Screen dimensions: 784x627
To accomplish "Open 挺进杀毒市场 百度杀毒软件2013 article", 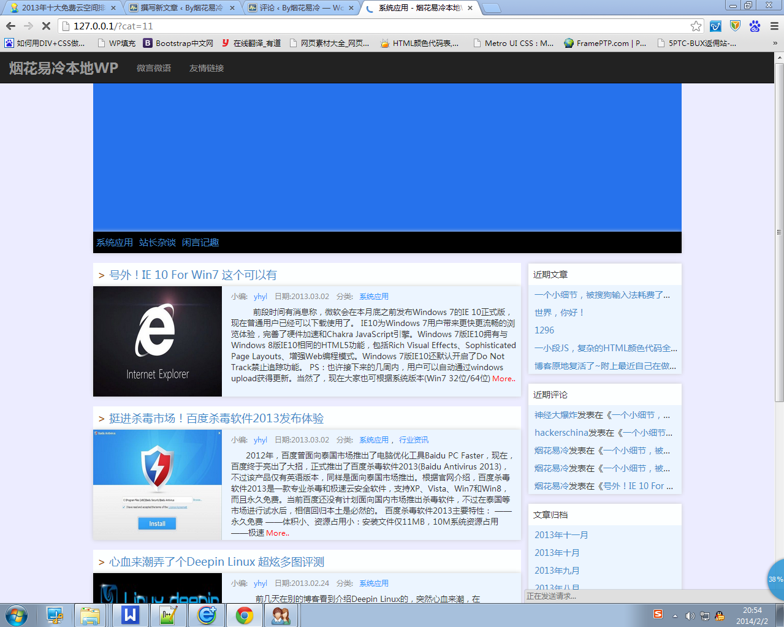I will (x=216, y=419).
